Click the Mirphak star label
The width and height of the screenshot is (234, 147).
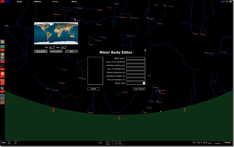click(x=123, y=17)
